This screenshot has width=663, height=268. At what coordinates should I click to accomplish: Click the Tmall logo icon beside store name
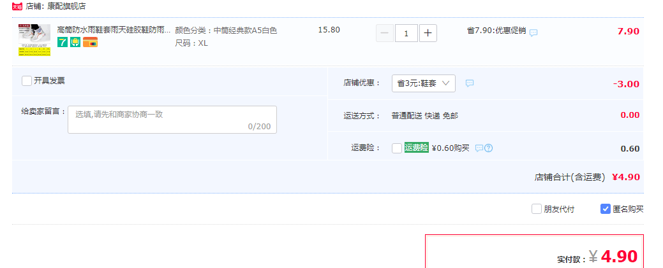coord(17,6)
